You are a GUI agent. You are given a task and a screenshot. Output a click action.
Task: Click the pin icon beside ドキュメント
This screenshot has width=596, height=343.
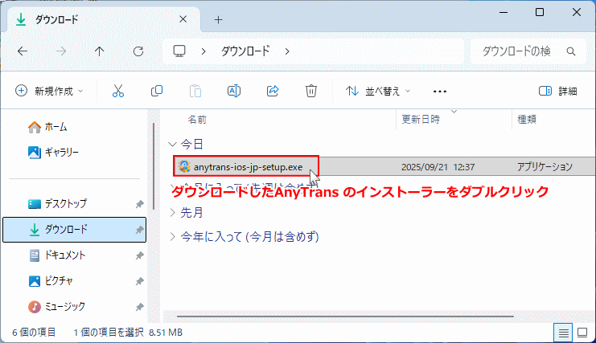(x=139, y=255)
